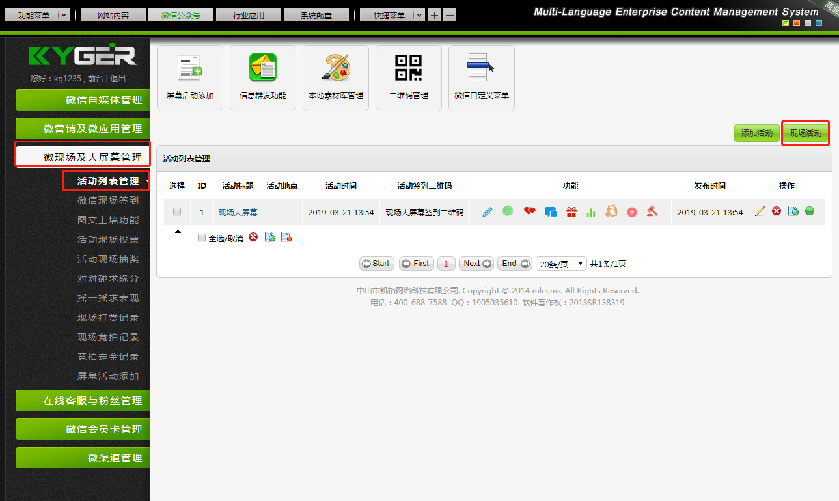Click the blue pencil function icon
Viewport: 839px width, 501px height.
[488, 211]
